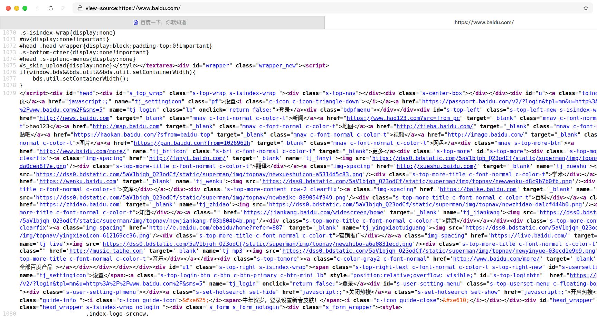Open the e.baidu.com/ebaidu/home?refer=887 link

click(216, 227)
